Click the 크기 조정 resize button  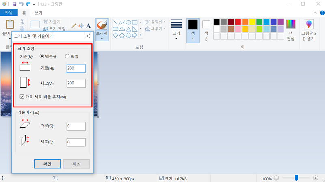(x=55, y=28)
